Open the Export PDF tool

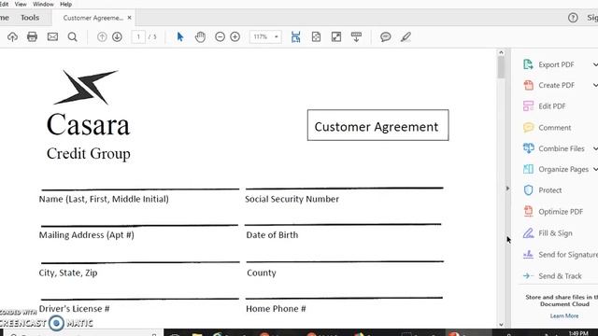point(548,64)
